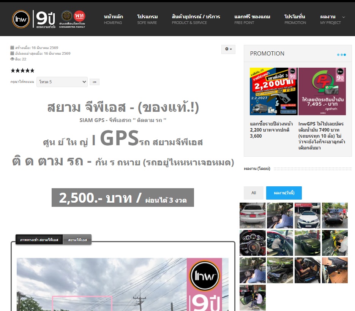
Task: Open the PT fuel card promotion thumbnail
Action: [322, 91]
